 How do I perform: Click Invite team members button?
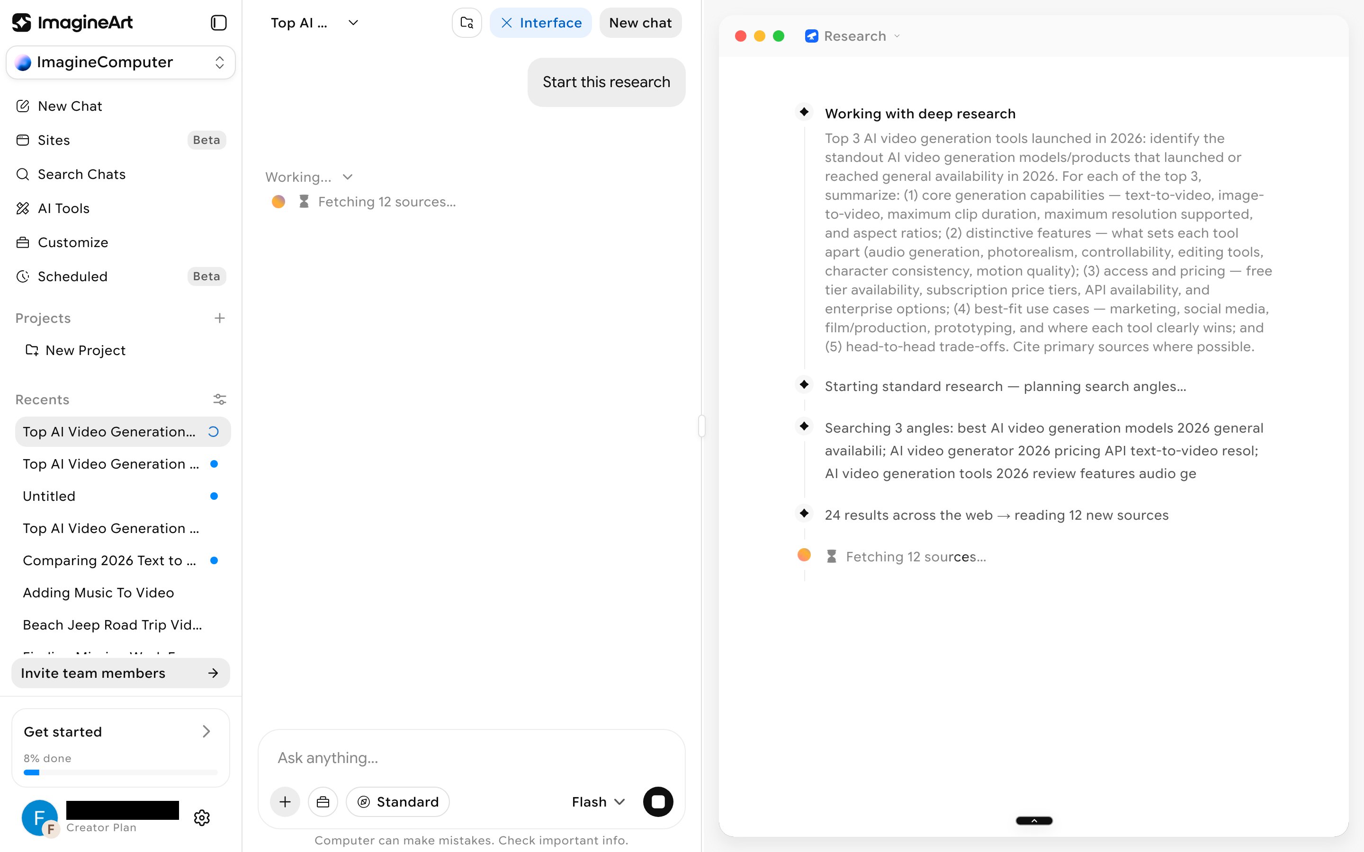coord(121,674)
